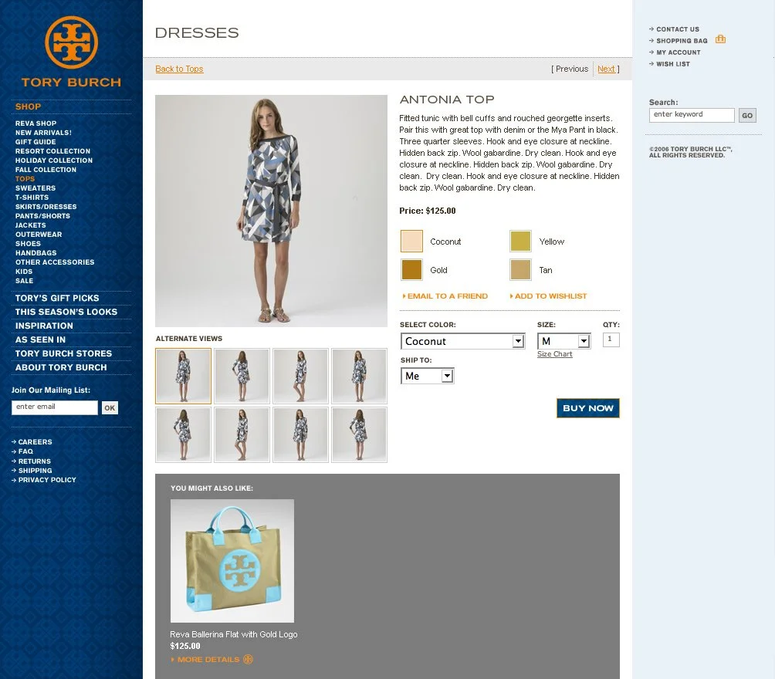Open My Account link
The image size is (775, 679).
coord(678,52)
